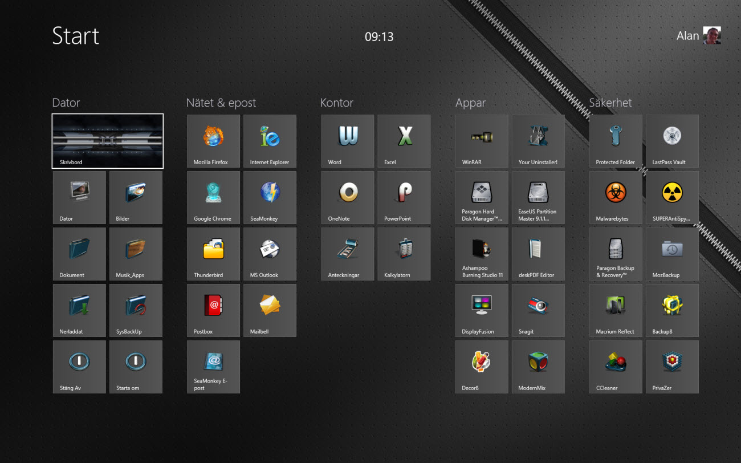Launch Word tile
Image resolution: width=741 pixels, height=463 pixels.
click(347, 141)
